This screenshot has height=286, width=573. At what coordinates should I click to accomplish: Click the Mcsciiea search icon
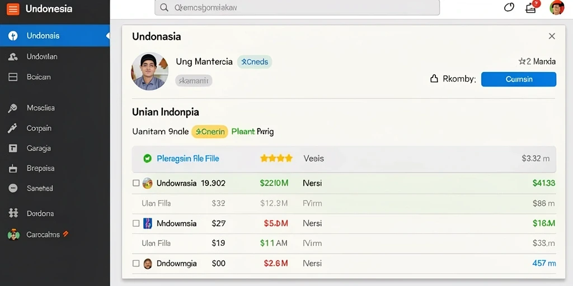click(13, 108)
